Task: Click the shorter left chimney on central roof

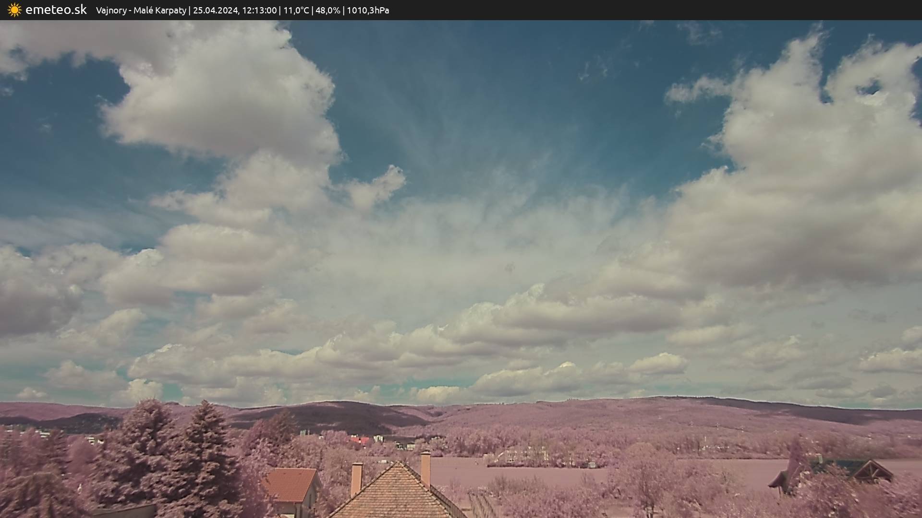Action: (356, 478)
